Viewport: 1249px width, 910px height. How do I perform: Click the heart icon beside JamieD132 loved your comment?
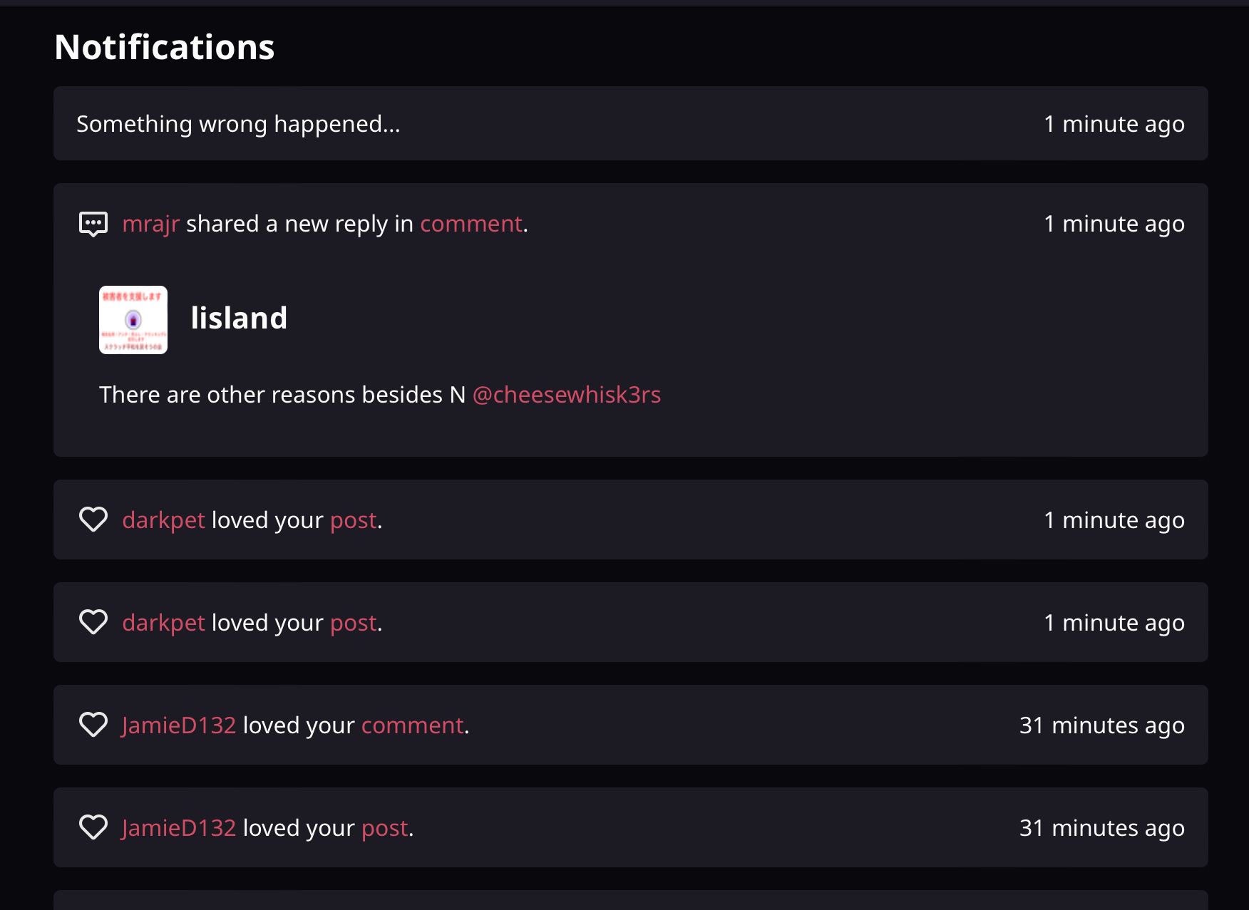tap(93, 725)
